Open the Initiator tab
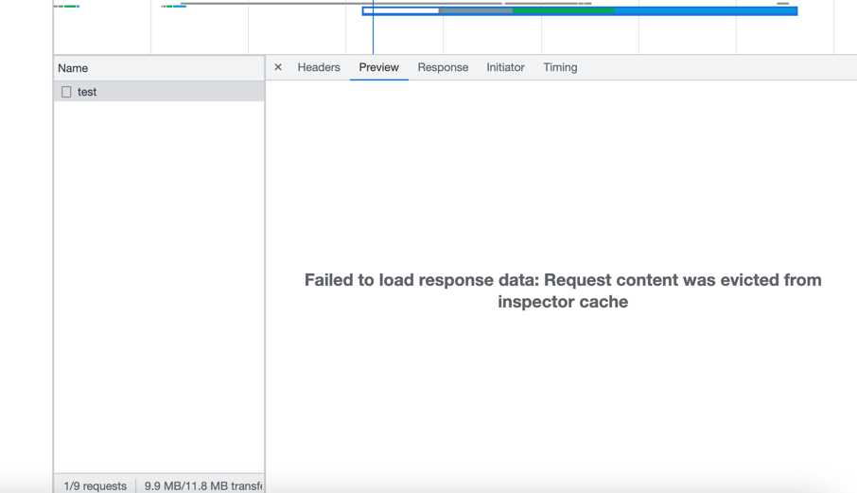The height and width of the screenshot is (493, 857). pos(505,67)
